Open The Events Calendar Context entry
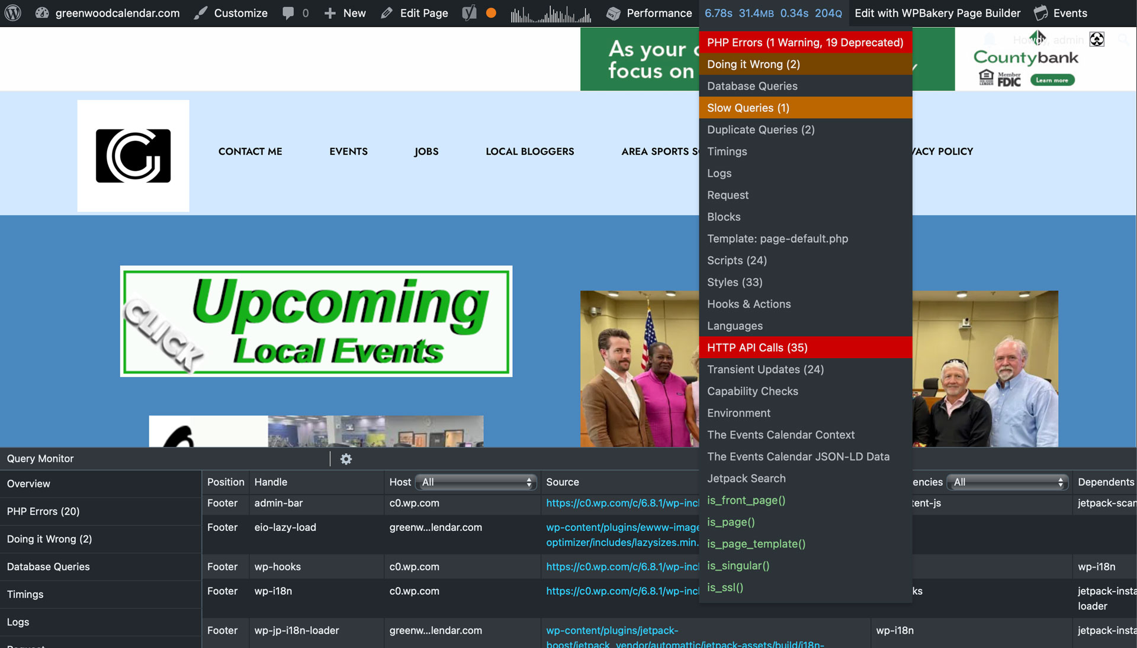Viewport: 1137px width, 648px height. pyautogui.click(x=805, y=435)
